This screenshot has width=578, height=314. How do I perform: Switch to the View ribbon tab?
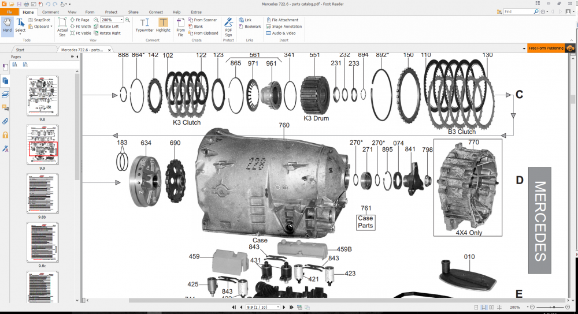(x=72, y=12)
